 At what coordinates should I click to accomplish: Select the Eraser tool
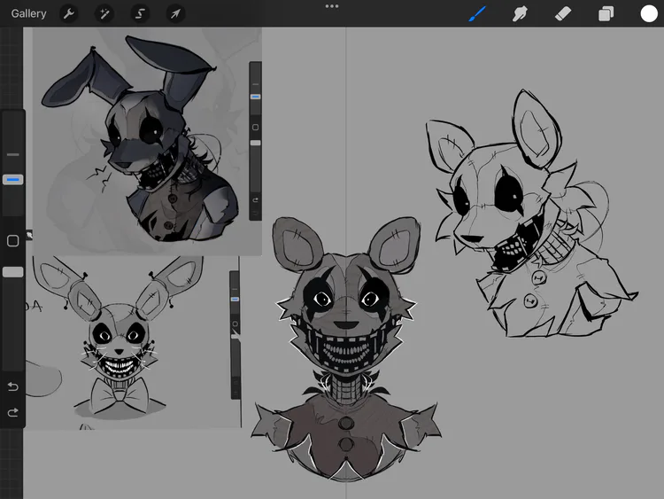[563, 13]
